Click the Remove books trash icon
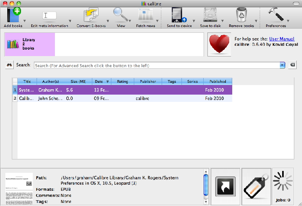302x206 pixels. 241,15
